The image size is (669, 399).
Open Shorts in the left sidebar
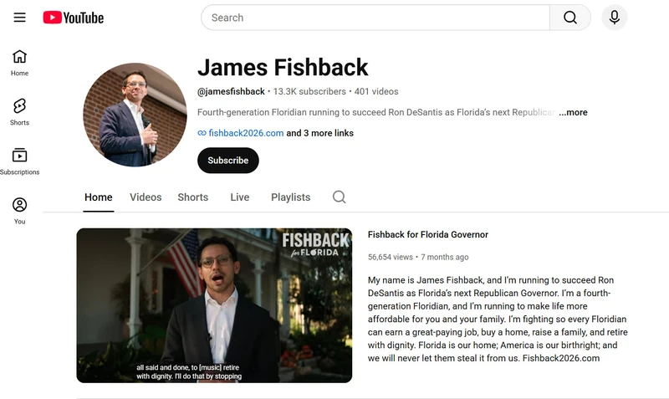point(19,112)
